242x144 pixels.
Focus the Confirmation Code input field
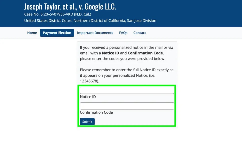[127, 106]
